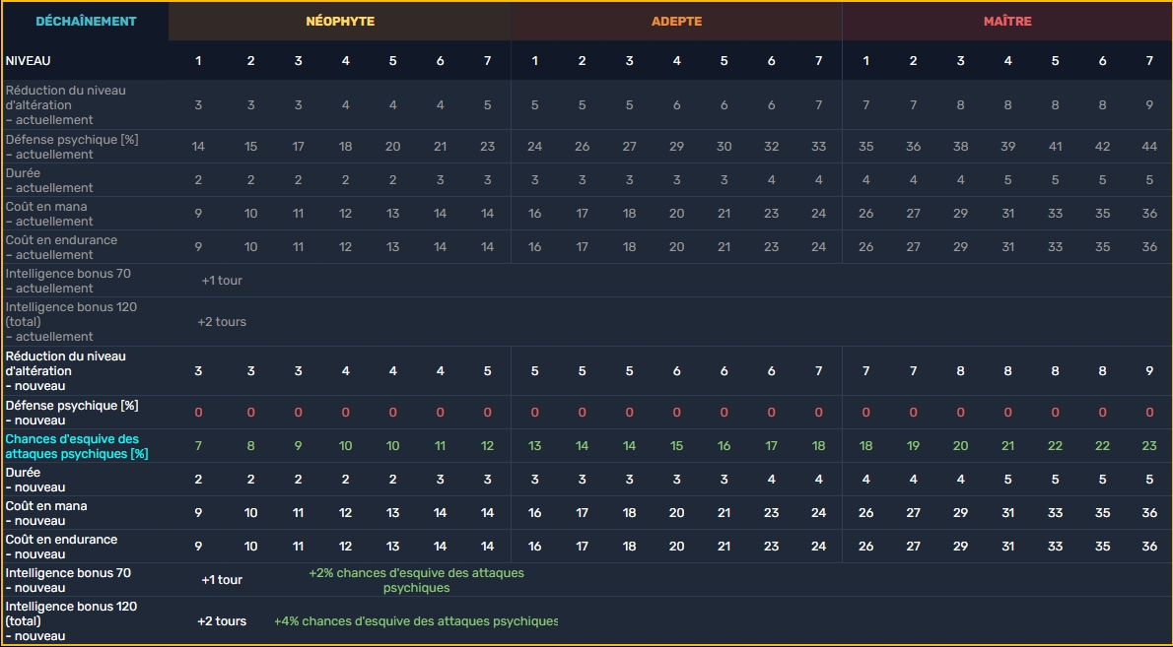The image size is (1173, 647).
Task: Select the NÉOPHYTE tier header
Action: (340, 21)
